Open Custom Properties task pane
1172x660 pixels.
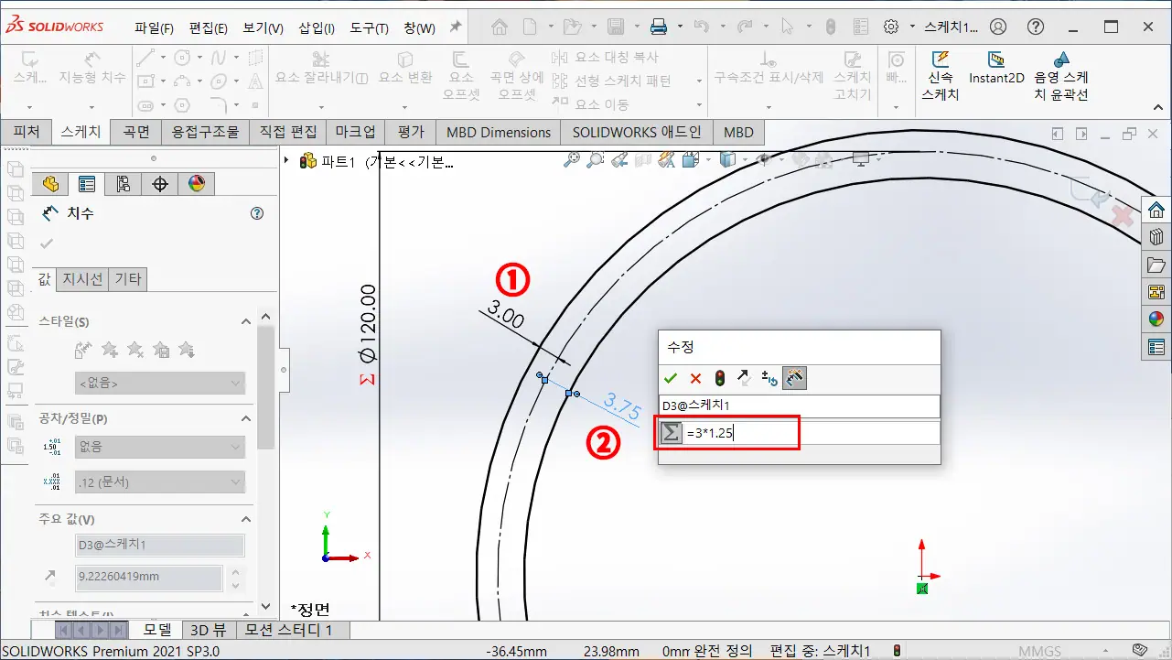pyautogui.click(x=1156, y=347)
